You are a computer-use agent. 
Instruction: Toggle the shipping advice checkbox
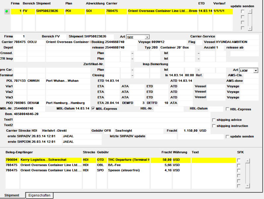[214, 120]
